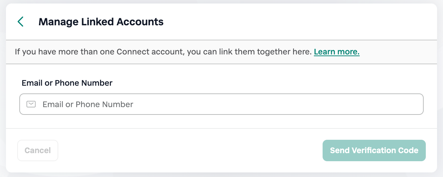Image resolution: width=443 pixels, height=177 pixels.
Task: Open the Learn more link
Action: click(x=337, y=52)
